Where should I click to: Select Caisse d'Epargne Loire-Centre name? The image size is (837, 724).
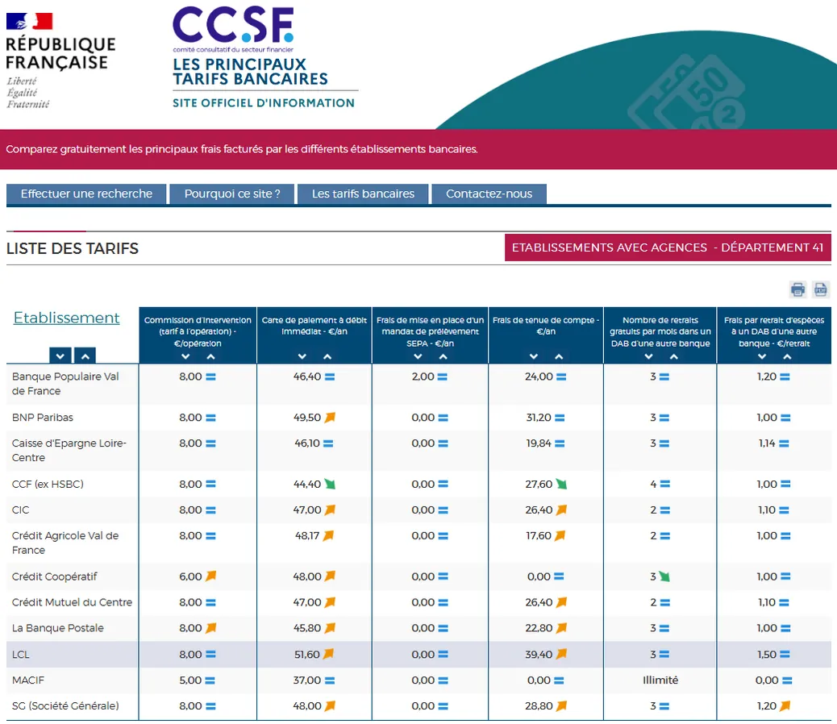click(69, 451)
